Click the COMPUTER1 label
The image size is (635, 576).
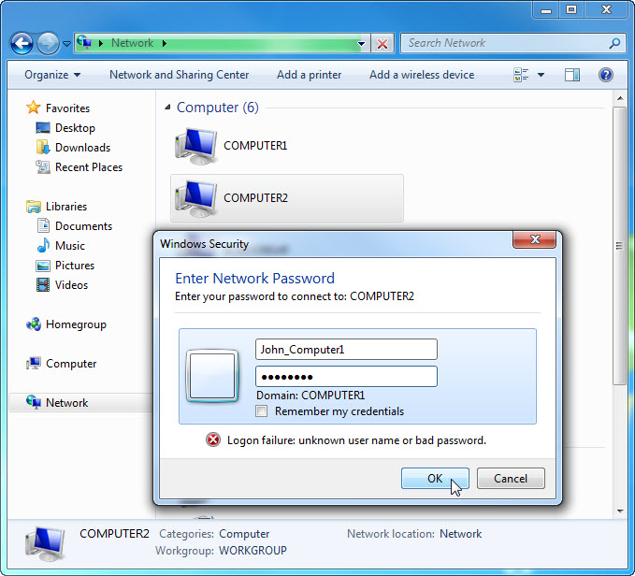pos(255,145)
